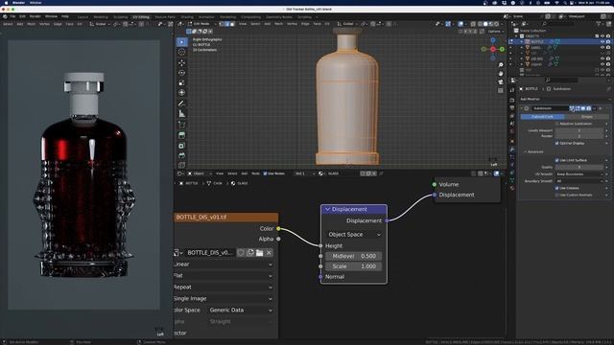Open the Render properties tab icon
614x345 pixels.
tap(512, 100)
